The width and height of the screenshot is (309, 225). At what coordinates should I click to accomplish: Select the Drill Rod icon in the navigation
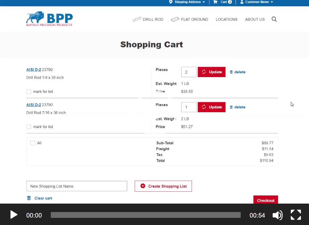[137, 19]
